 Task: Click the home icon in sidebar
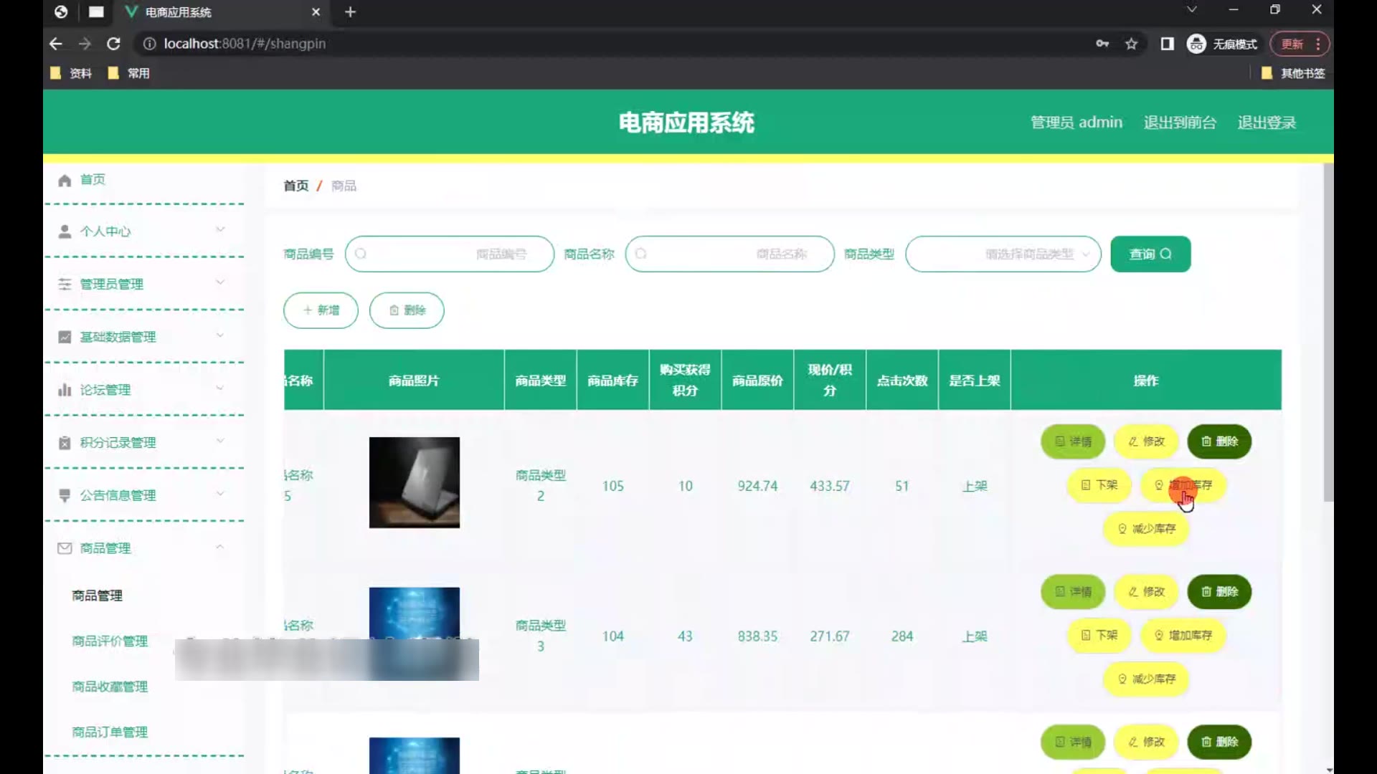tap(65, 181)
